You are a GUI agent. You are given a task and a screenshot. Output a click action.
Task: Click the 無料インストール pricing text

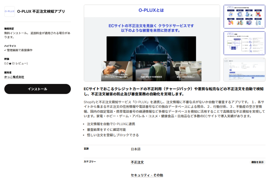pos(37,35)
